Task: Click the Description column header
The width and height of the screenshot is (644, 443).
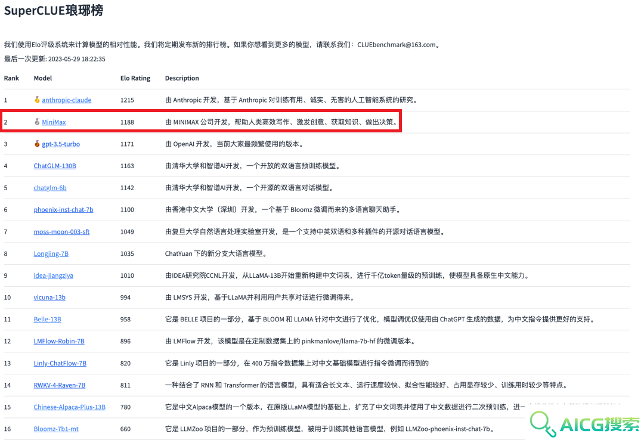Action: tap(182, 78)
